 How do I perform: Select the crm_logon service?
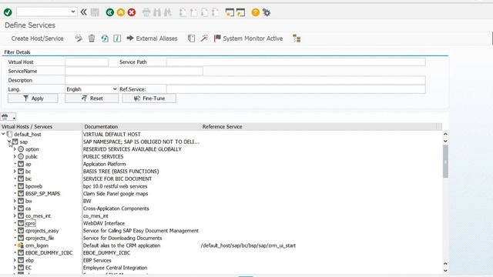point(37,245)
